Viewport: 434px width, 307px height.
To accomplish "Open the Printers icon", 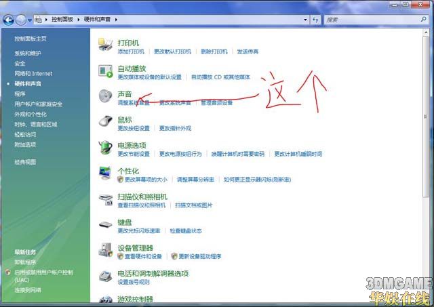I will click(x=106, y=45).
